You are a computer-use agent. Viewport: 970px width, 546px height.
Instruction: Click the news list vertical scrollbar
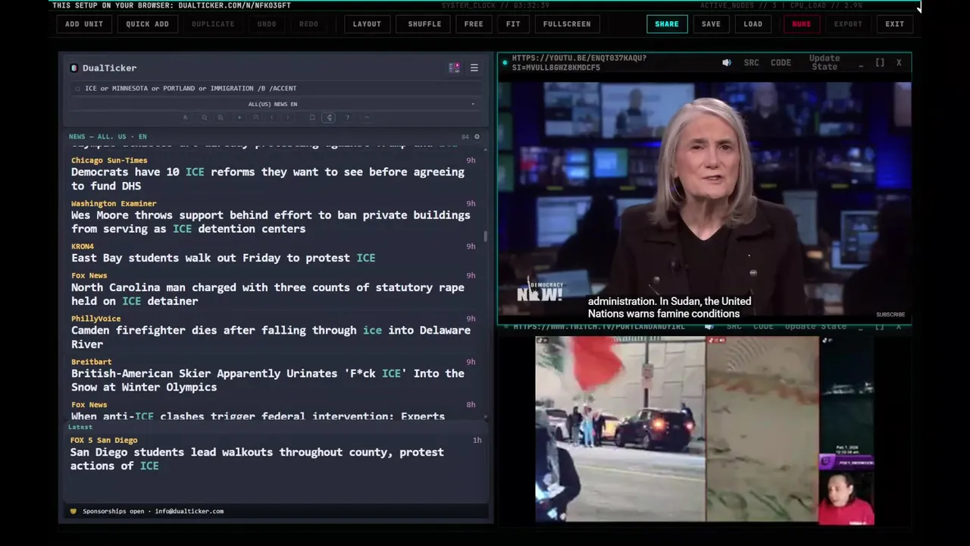point(485,236)
